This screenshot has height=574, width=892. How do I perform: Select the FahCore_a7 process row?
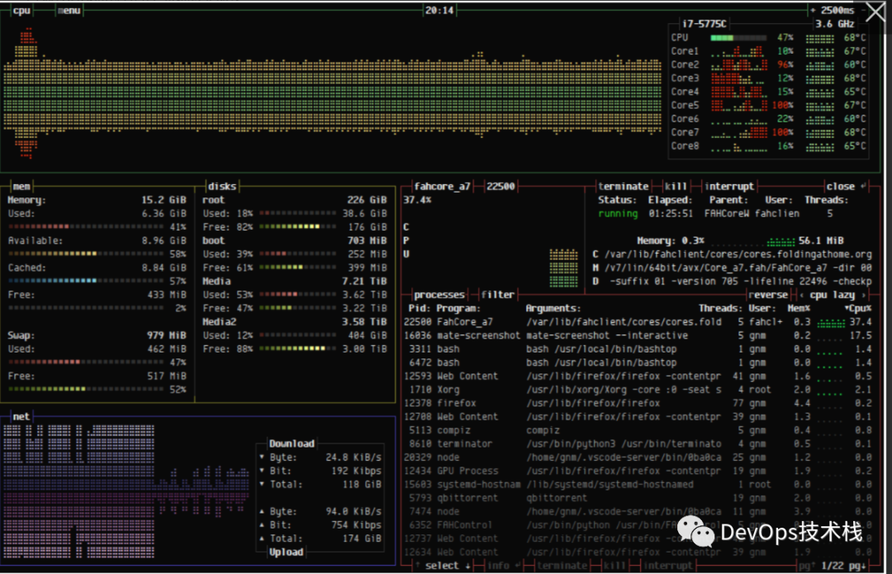click(x=638, y=322)
